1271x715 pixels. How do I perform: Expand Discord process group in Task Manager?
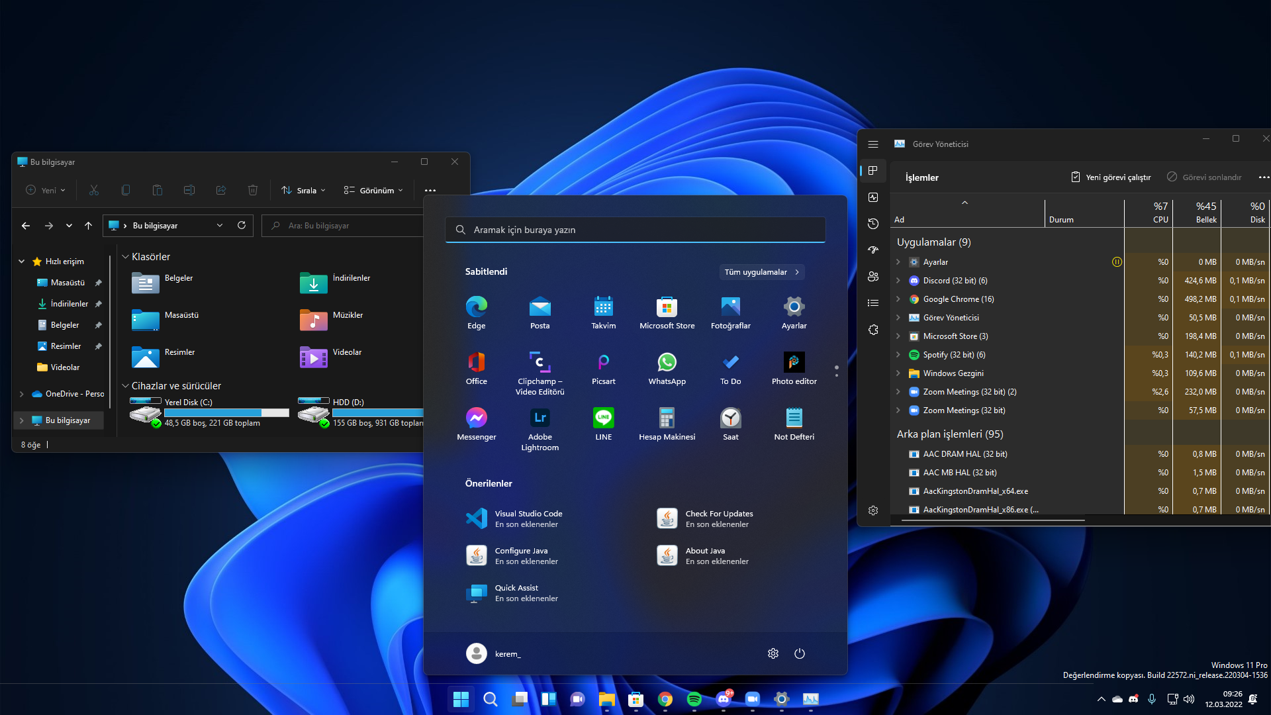point(898,281)
